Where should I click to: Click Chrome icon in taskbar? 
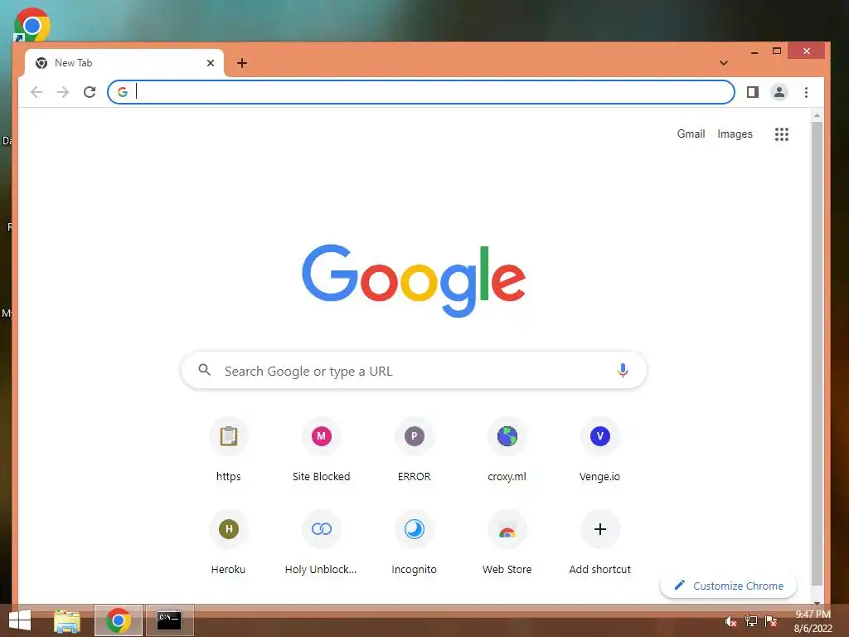[x=119, y=620]
